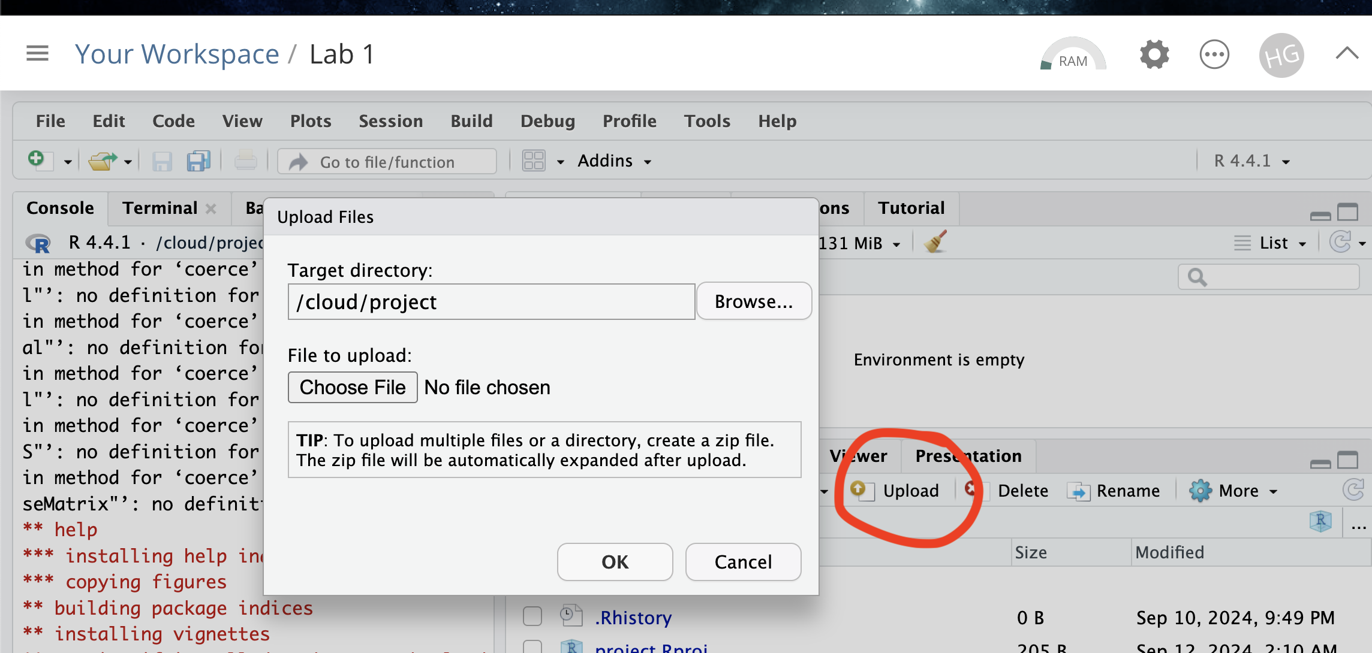Expand the More options dropdown
This screenshot has width=1372, height=653.
(1234, 491)
